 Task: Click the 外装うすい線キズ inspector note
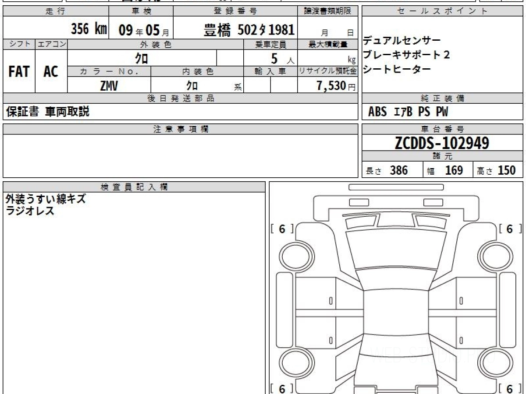click(x=46, y=199)
